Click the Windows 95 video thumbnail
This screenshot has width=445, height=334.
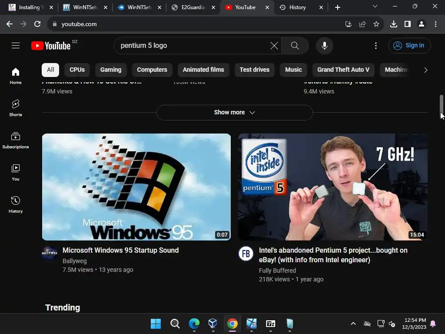(x=136, y=187)
